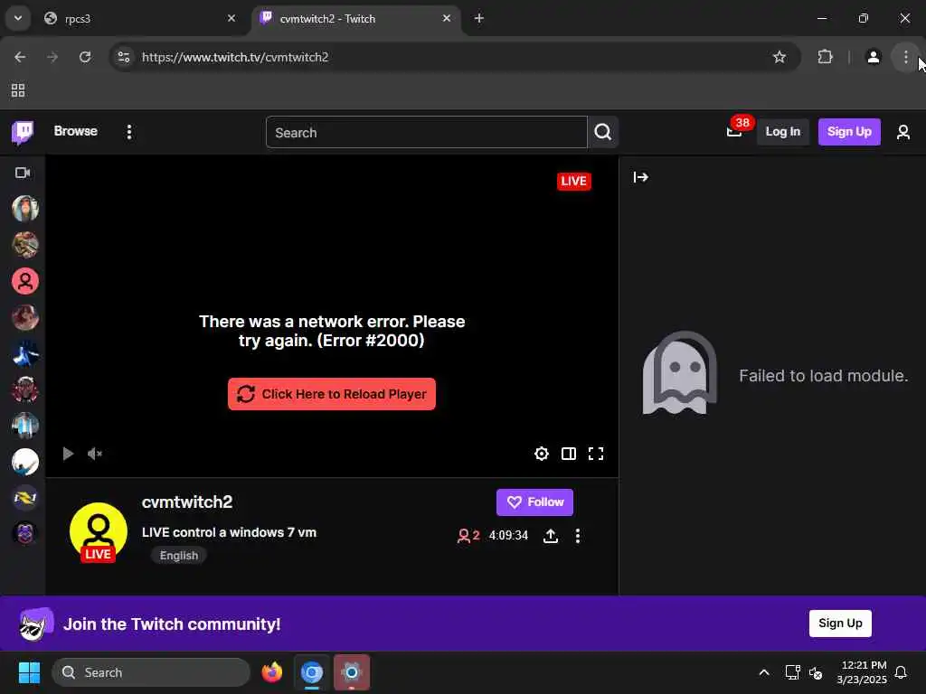The width and height of the screenshot is (926, 694).
Task: Open the clock showing 12:21 PM
Action: pyautogui.click(x=862, y=672)
